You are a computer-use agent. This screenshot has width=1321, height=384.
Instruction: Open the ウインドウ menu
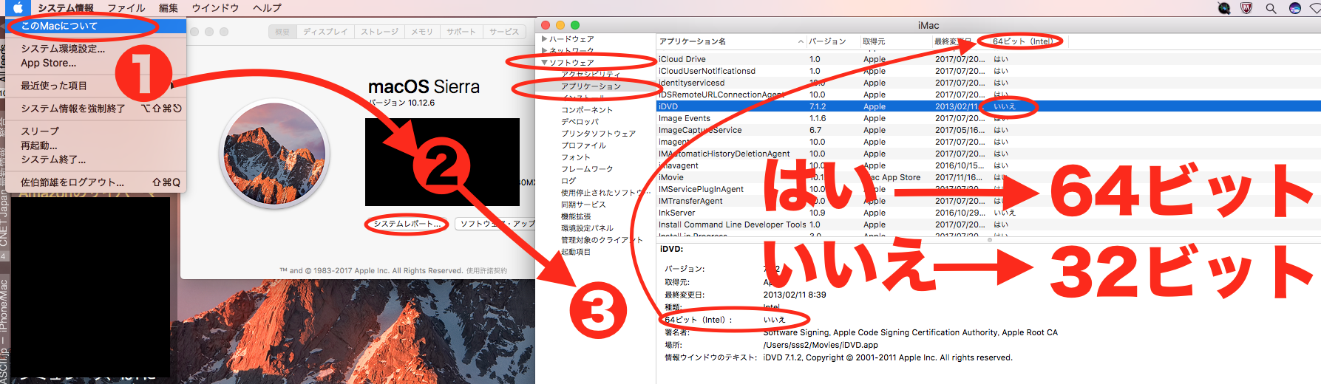[215, 8]
